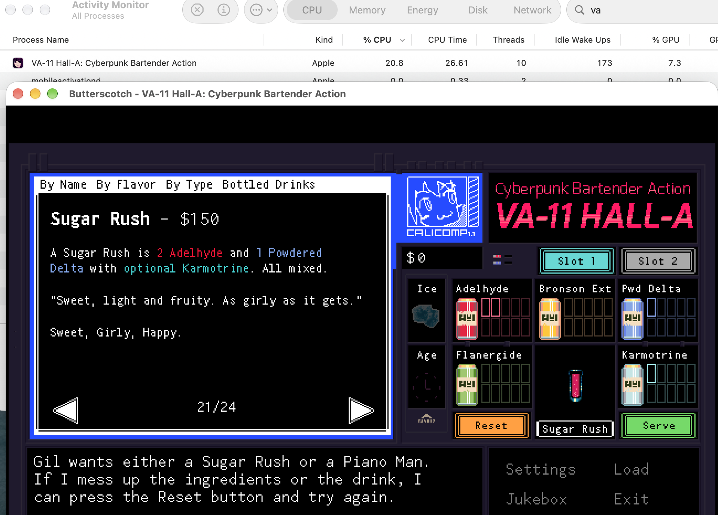718x515 pixels.
Task: Click the Adelhyde can icon
Action: [x=467, y=319]
